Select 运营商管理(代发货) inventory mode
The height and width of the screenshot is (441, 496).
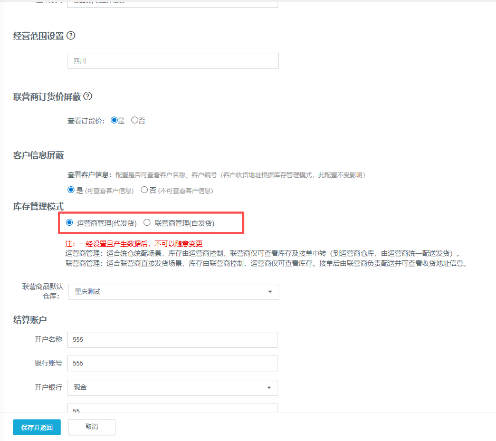click(x=69, y=223)
